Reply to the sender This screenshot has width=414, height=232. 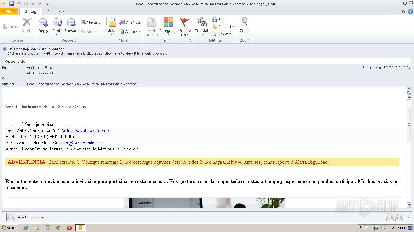click(x=43, y=25)
